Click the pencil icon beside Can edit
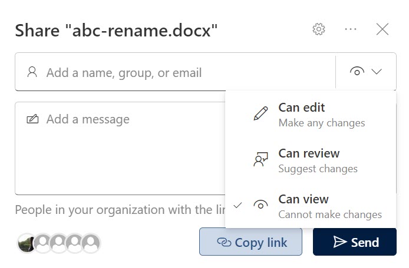Viewport: 409px width, 268px height. click(260, 114)
